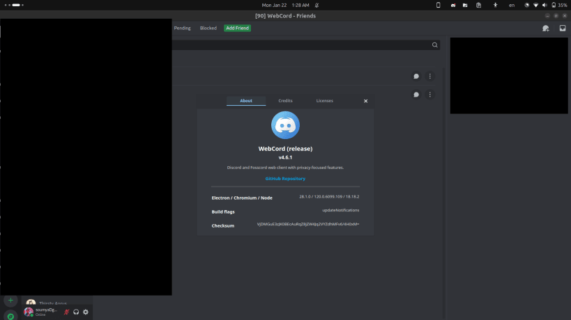This screenshot has width=571, height=320.
Task: Click the do-not-disturb bell icon
Action: point(317,5)
